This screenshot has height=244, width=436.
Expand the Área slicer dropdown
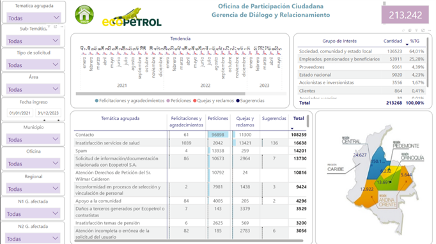(33, 89)
